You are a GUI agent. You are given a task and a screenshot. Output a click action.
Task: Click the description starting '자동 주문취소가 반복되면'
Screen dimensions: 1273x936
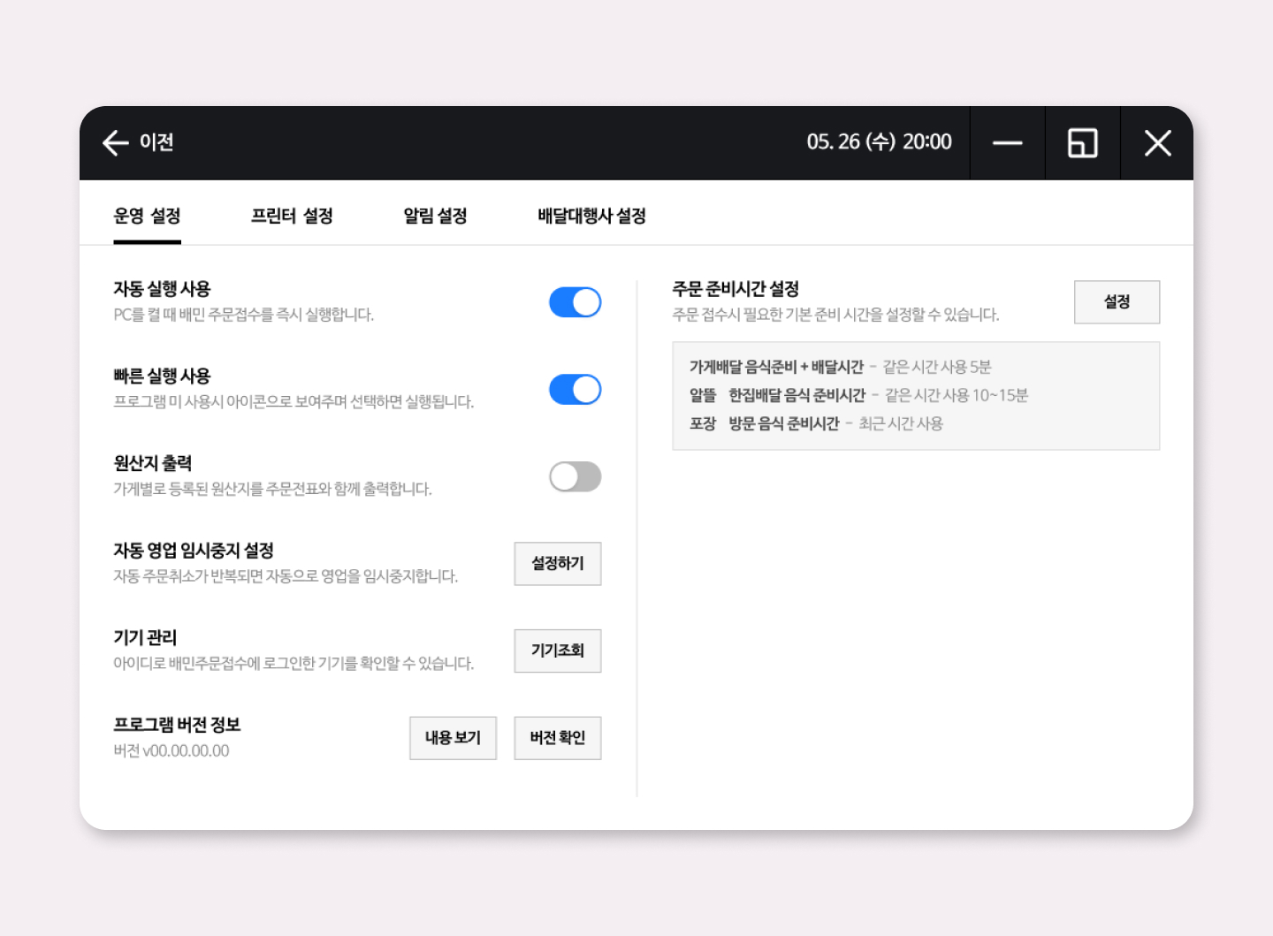(286, 576)
